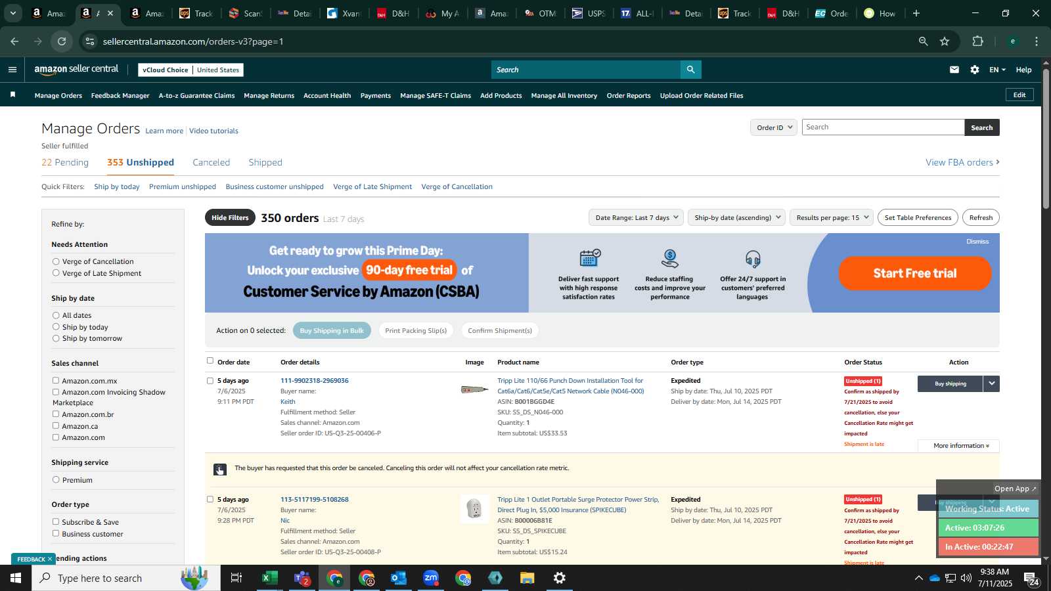Click the Punch Down Tool product image
This screenshot has width=1051, height=591.
pyautogui.click(x=474, y=389)
